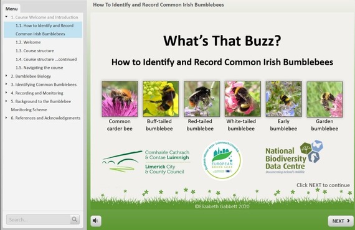The image size is (355, 230).
Task: Open 6. References and Acknowledgements section
Action: 45,118
